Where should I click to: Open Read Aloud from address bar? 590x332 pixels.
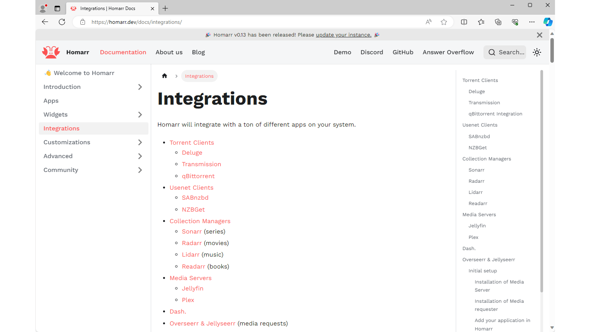[428, 22]
